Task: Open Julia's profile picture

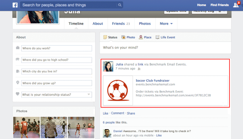Action: tap(38, 17)
